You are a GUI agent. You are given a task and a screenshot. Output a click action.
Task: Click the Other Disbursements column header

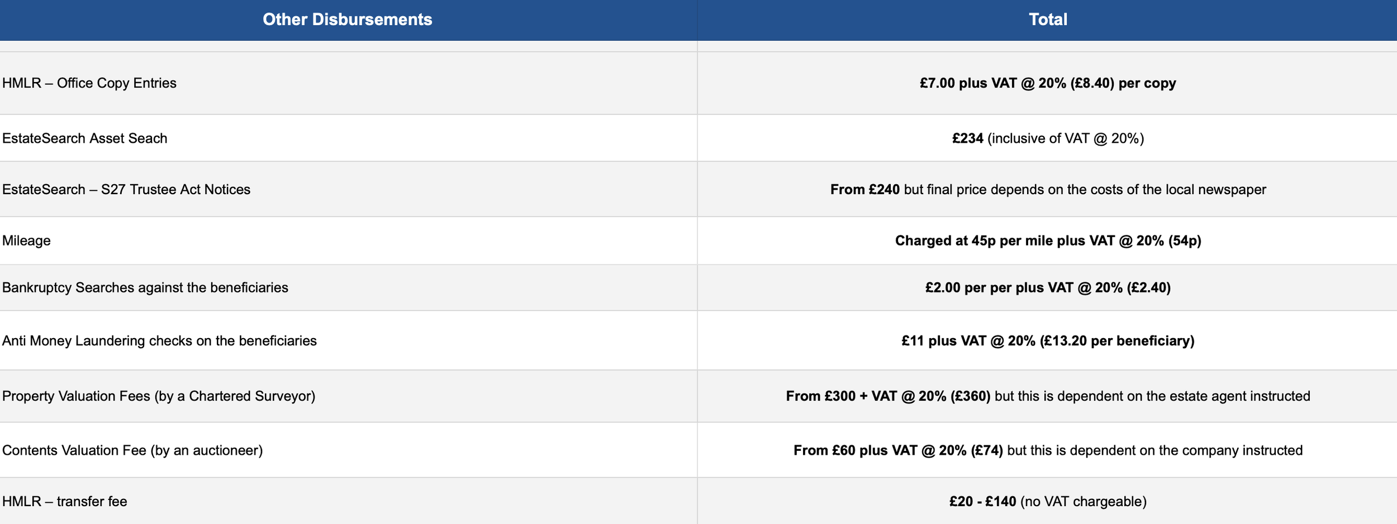[x=347, y=20]
